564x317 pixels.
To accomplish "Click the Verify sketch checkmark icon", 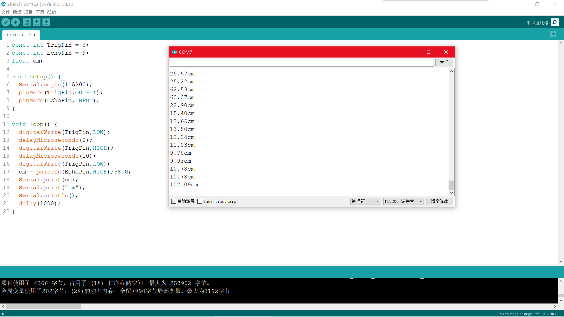I will coord(6,22).
